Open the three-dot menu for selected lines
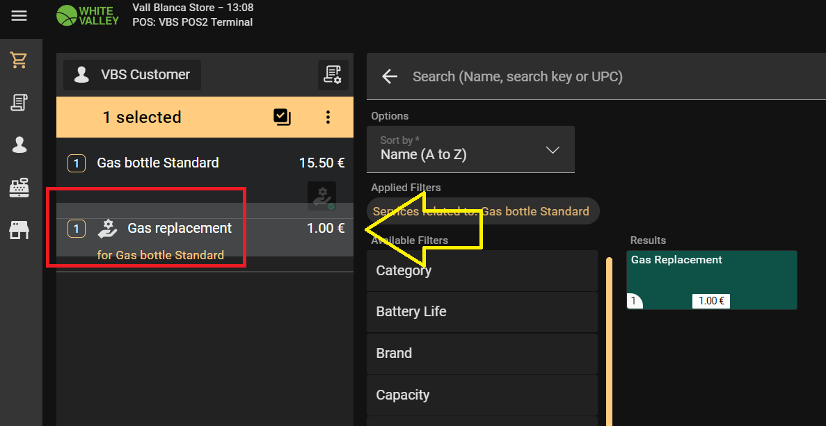Image resolution: width=826 pixels, height=426 pixels. coord(328,117)
